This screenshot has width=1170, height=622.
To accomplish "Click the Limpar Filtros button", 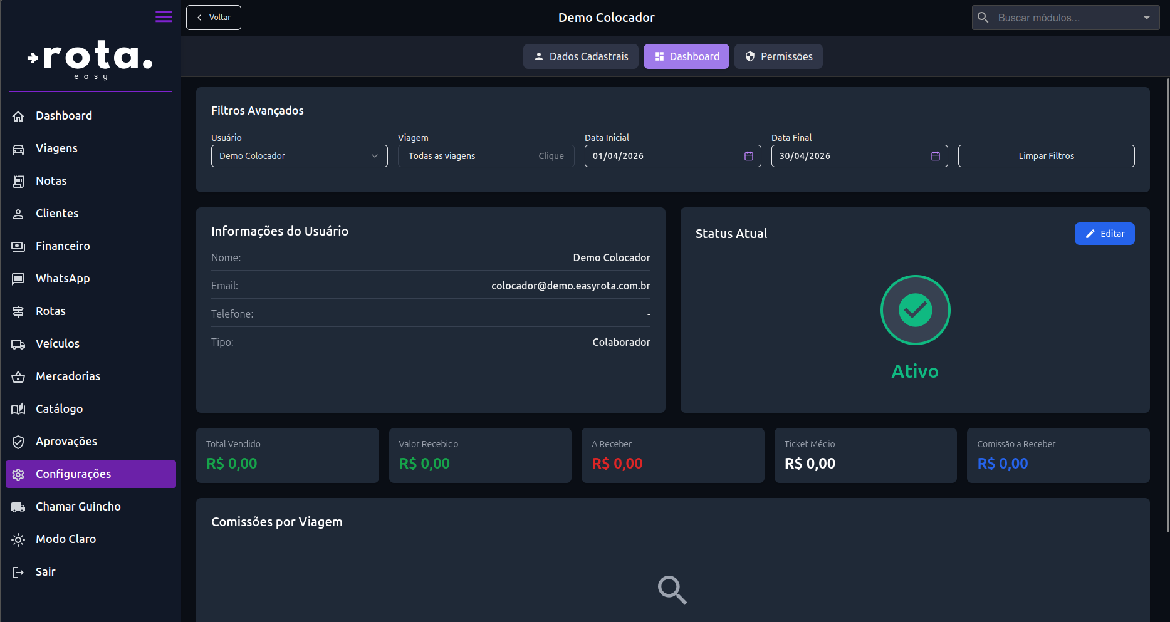I will [1046, 156].
